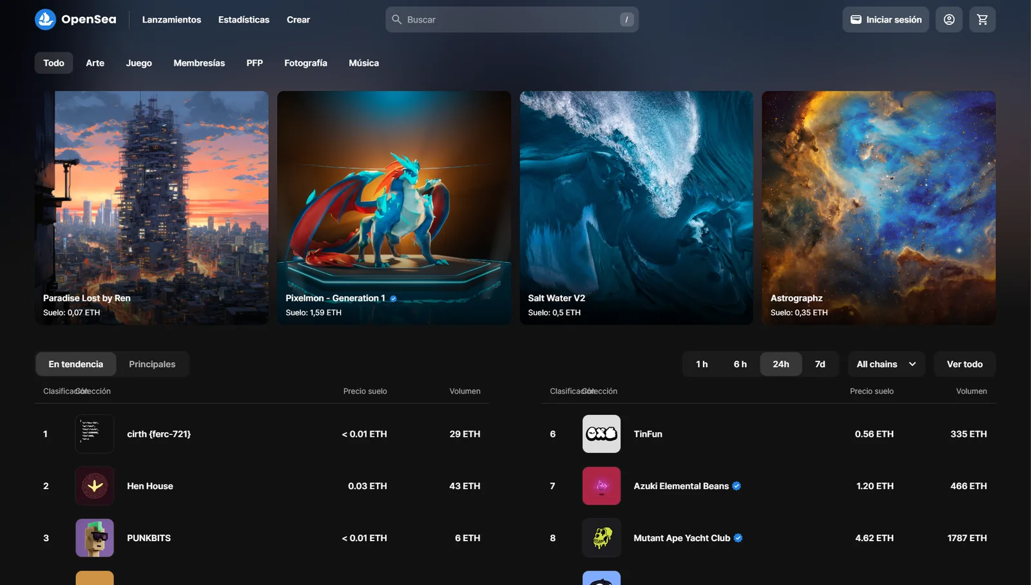The height and width of the screenshot is (585, 1031).
Task: Click verified badge next to Pixelmon - Generation 1
Action: click(x=393, y=298)
